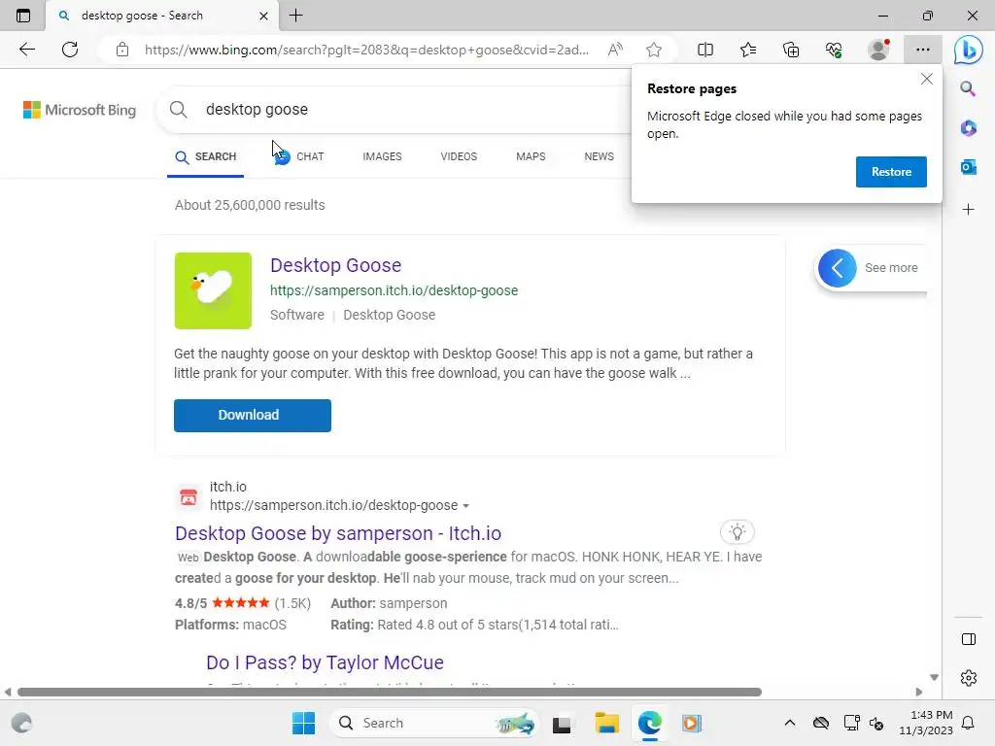Image resolution: width=995 pixels, height=746 pixels.
Task: Switch to the CHAT tab
Action: [x=298, y=156]
